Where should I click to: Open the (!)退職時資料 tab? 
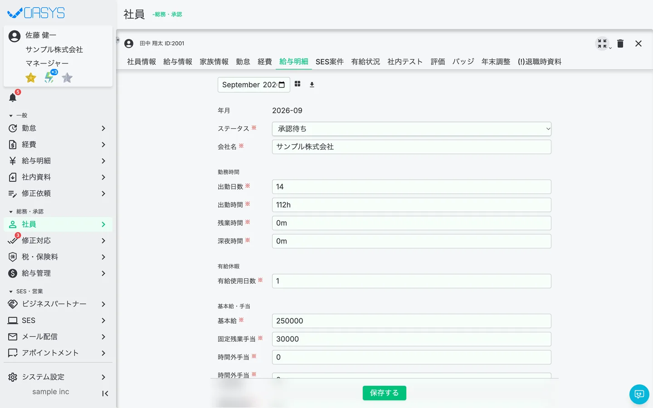point(540,62)
